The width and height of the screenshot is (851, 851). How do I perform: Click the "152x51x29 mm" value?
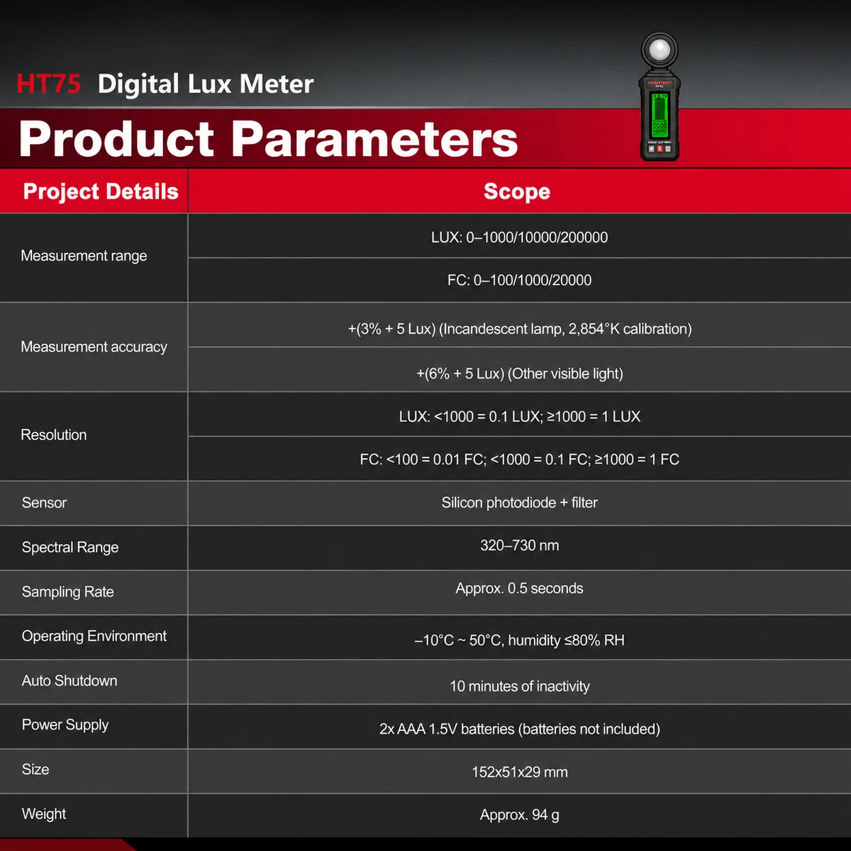point(520,772)
